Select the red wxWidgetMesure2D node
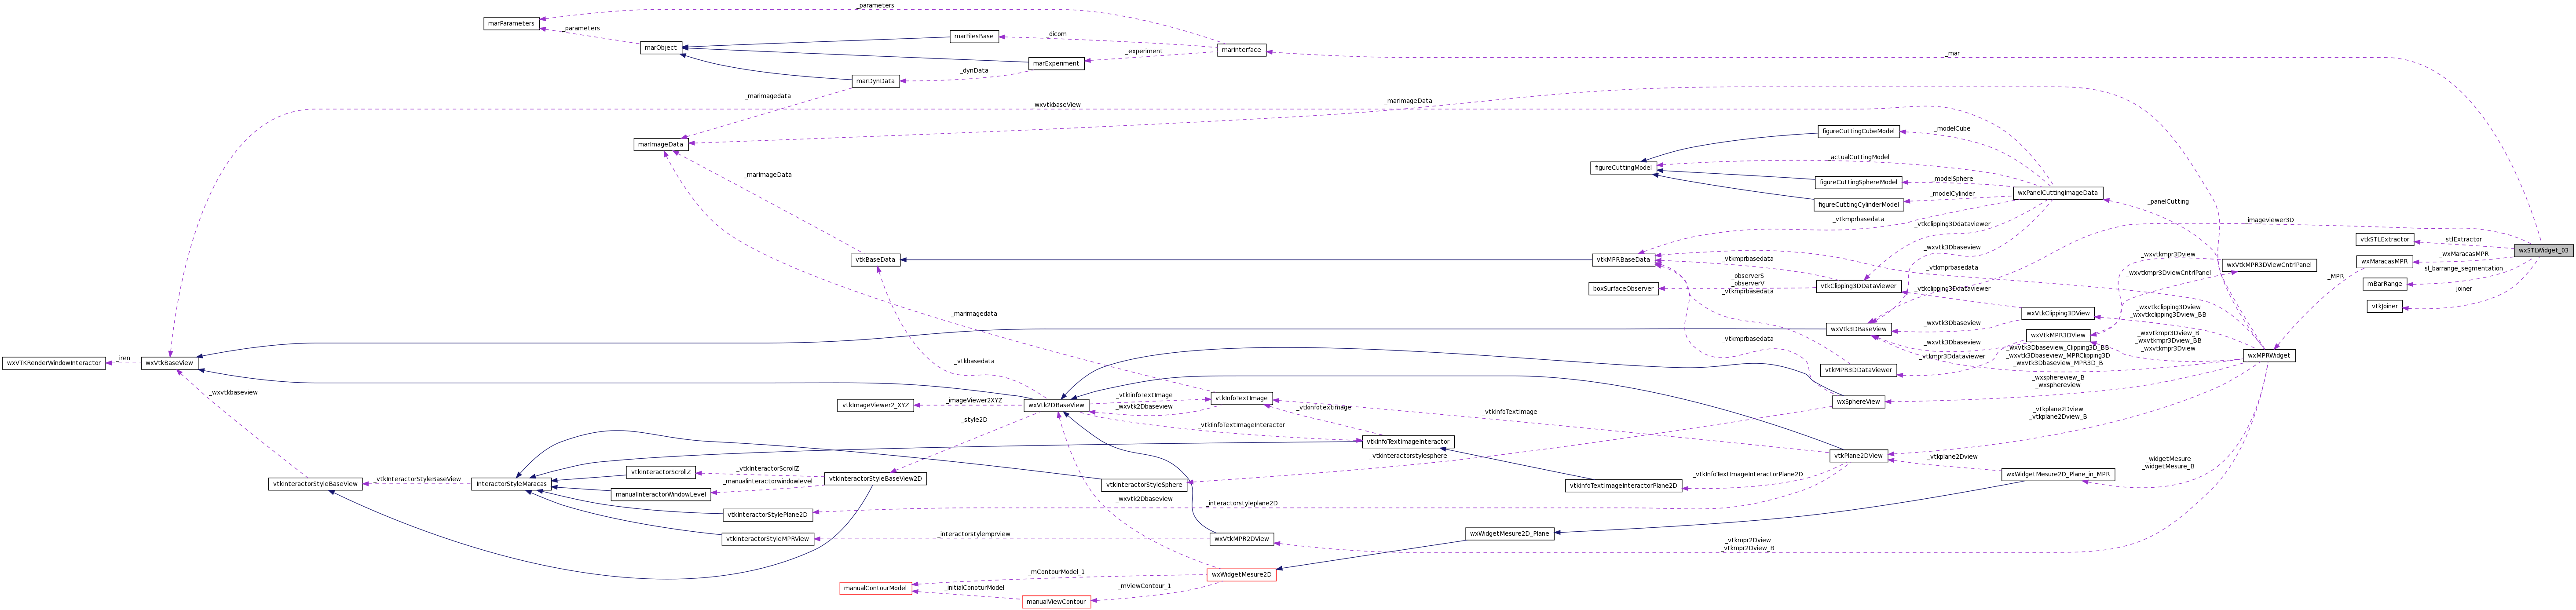Screen dimensions: 2576x610 coord(1241,574)
